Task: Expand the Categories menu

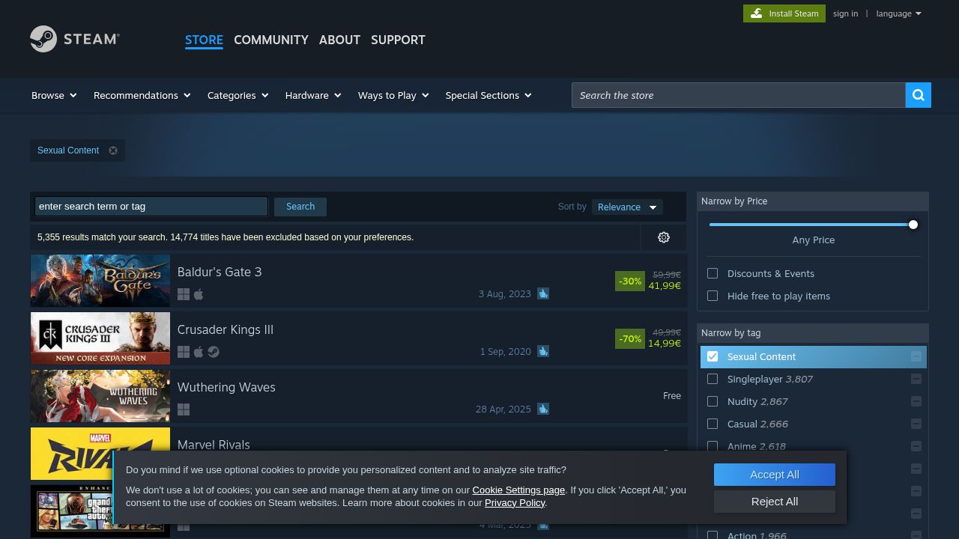Action: [x=238, y=95]
